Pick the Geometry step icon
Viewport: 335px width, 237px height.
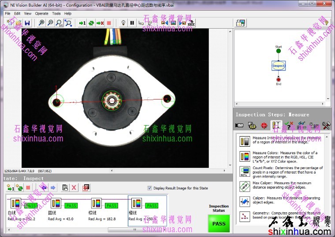(244, 216)
